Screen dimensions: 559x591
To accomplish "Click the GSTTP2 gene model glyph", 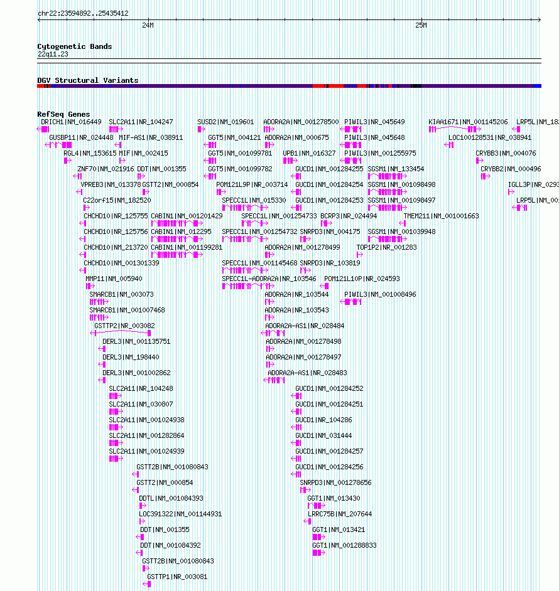I will point(121,333).
